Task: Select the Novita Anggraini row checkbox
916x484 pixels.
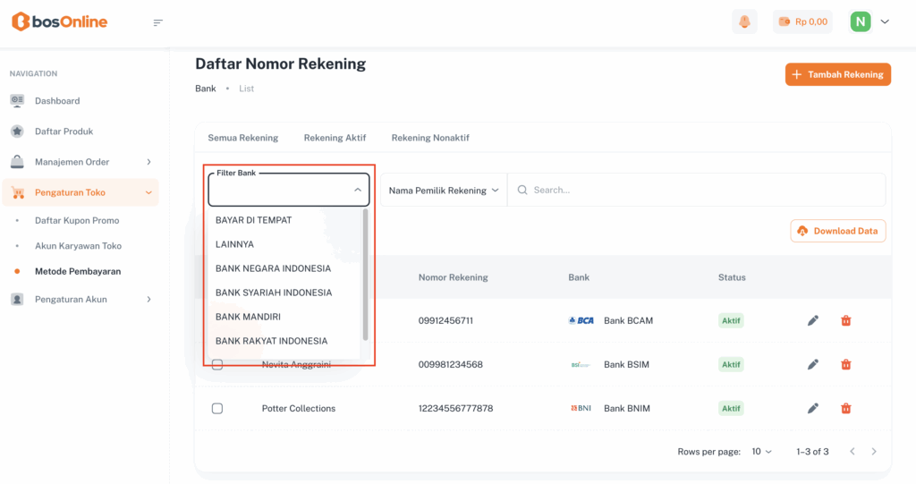Action: 217,364
